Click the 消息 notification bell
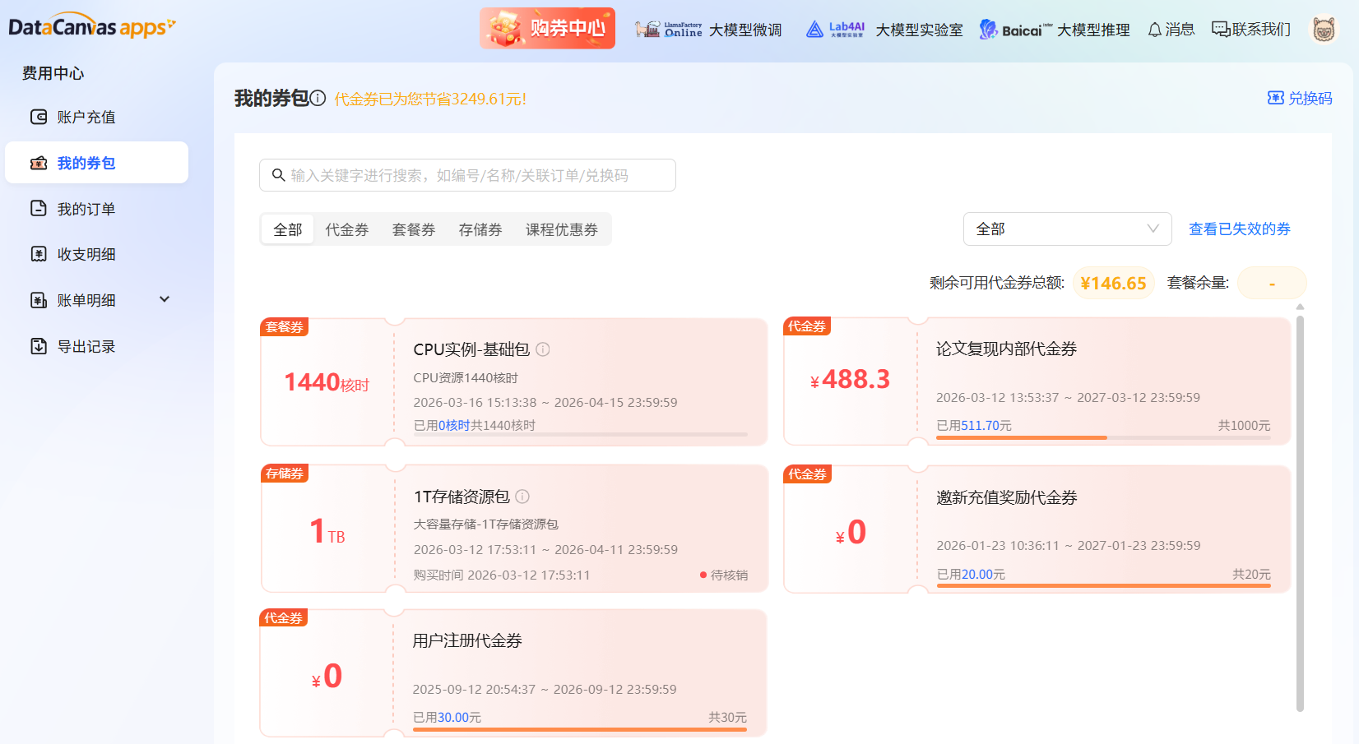The width and height of the screenshot is (1359, 744). point(1155,29)
